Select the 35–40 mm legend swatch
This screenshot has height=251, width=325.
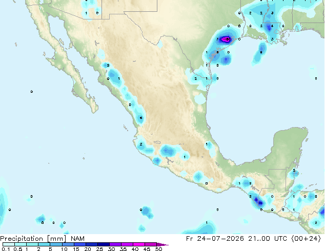pyautogui.click(x=127, y=244)
